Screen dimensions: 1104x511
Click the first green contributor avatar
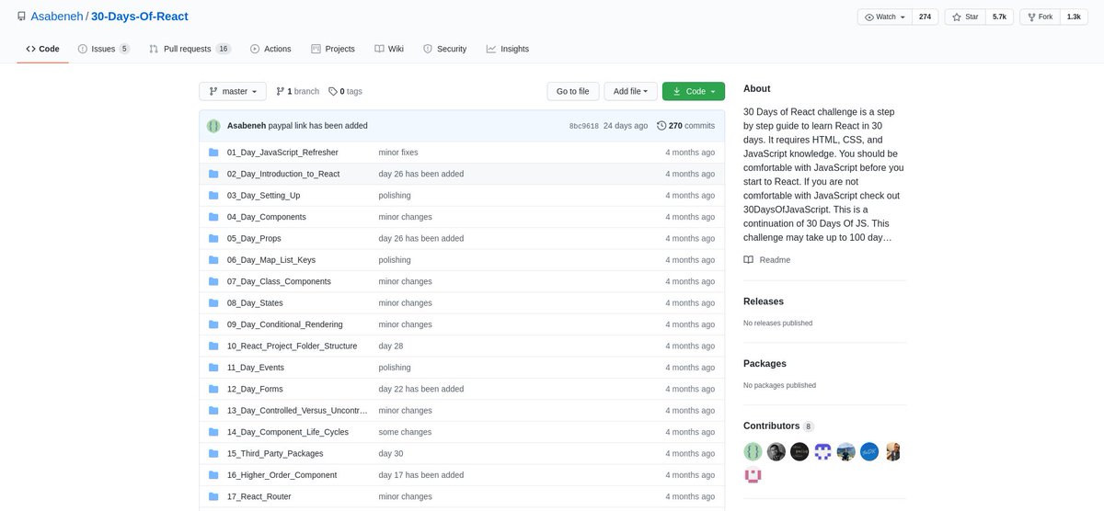tap(753, 451)
